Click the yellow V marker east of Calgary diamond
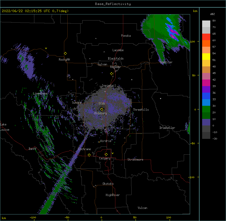226x221 pixels. click(112, 153)
